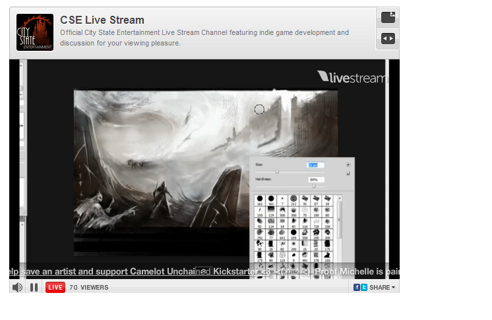Select the brush preset labeled 100
Image resolution: width=492 pixels, height=320 pixels.
click(316, 212)
